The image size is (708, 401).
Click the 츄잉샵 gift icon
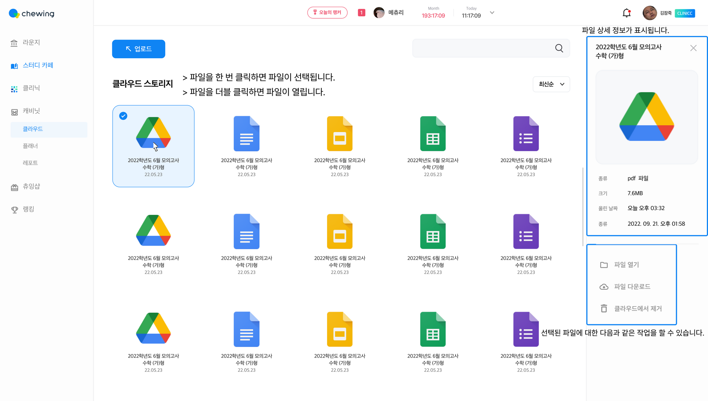coord(14,188)
